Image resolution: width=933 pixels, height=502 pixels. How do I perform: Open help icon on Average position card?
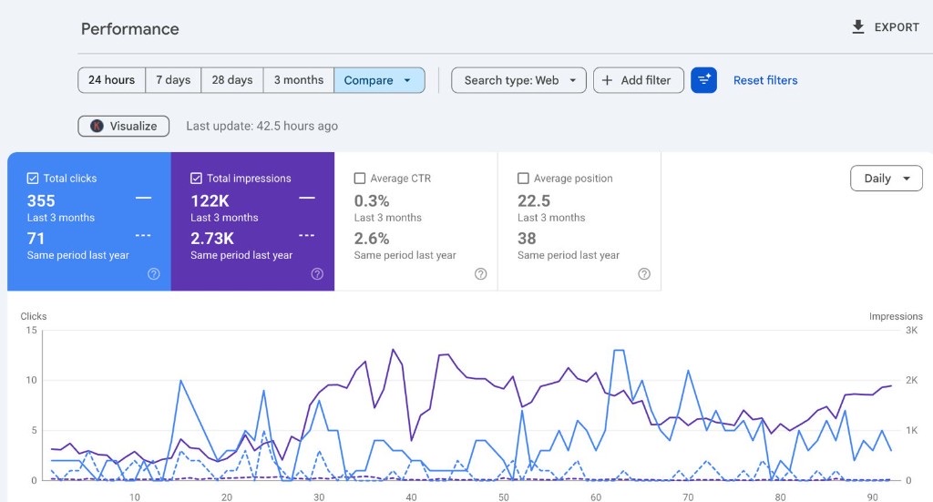(x=644, y=273)
